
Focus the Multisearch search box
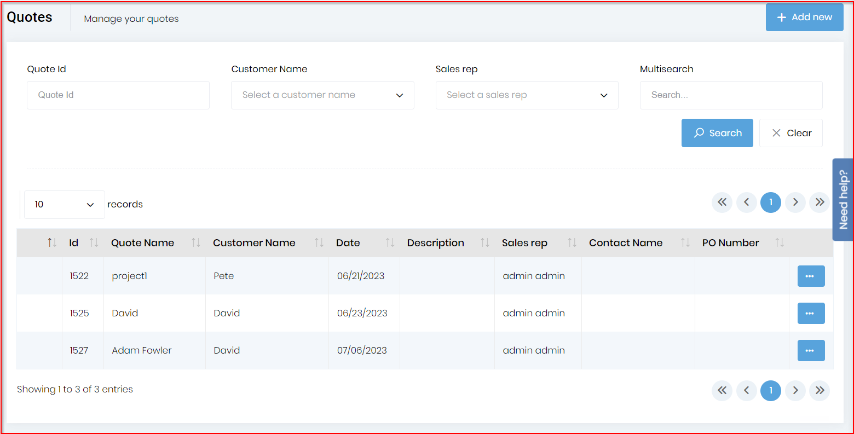[731, 95]
